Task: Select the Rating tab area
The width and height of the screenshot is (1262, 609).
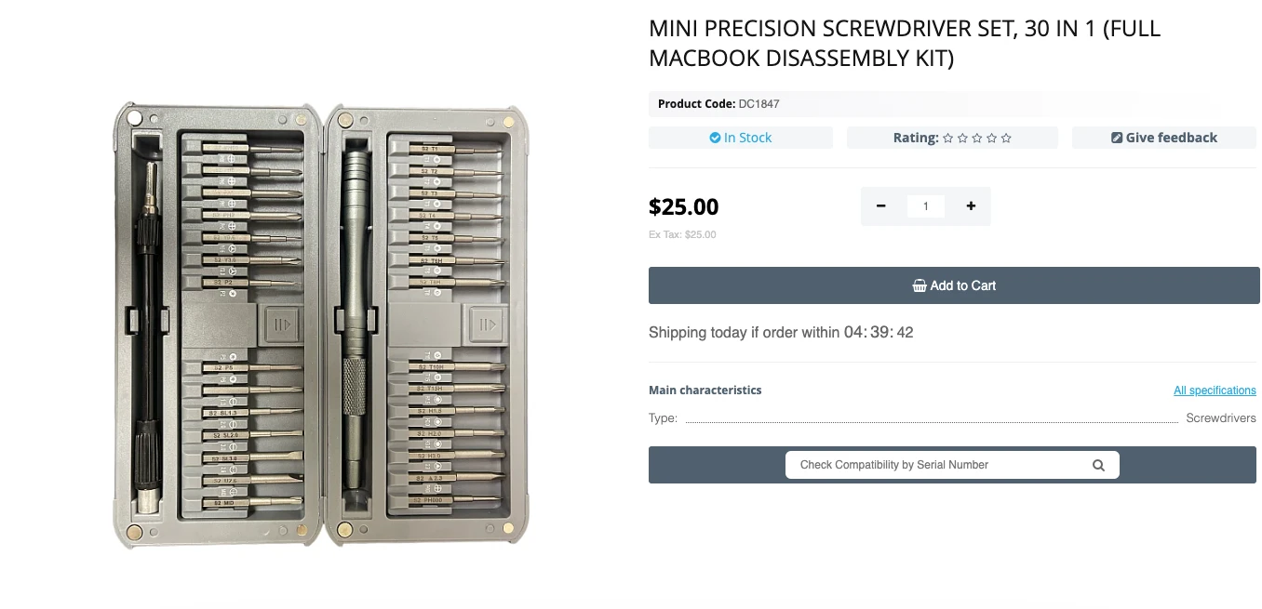Action: click(952, 137)
